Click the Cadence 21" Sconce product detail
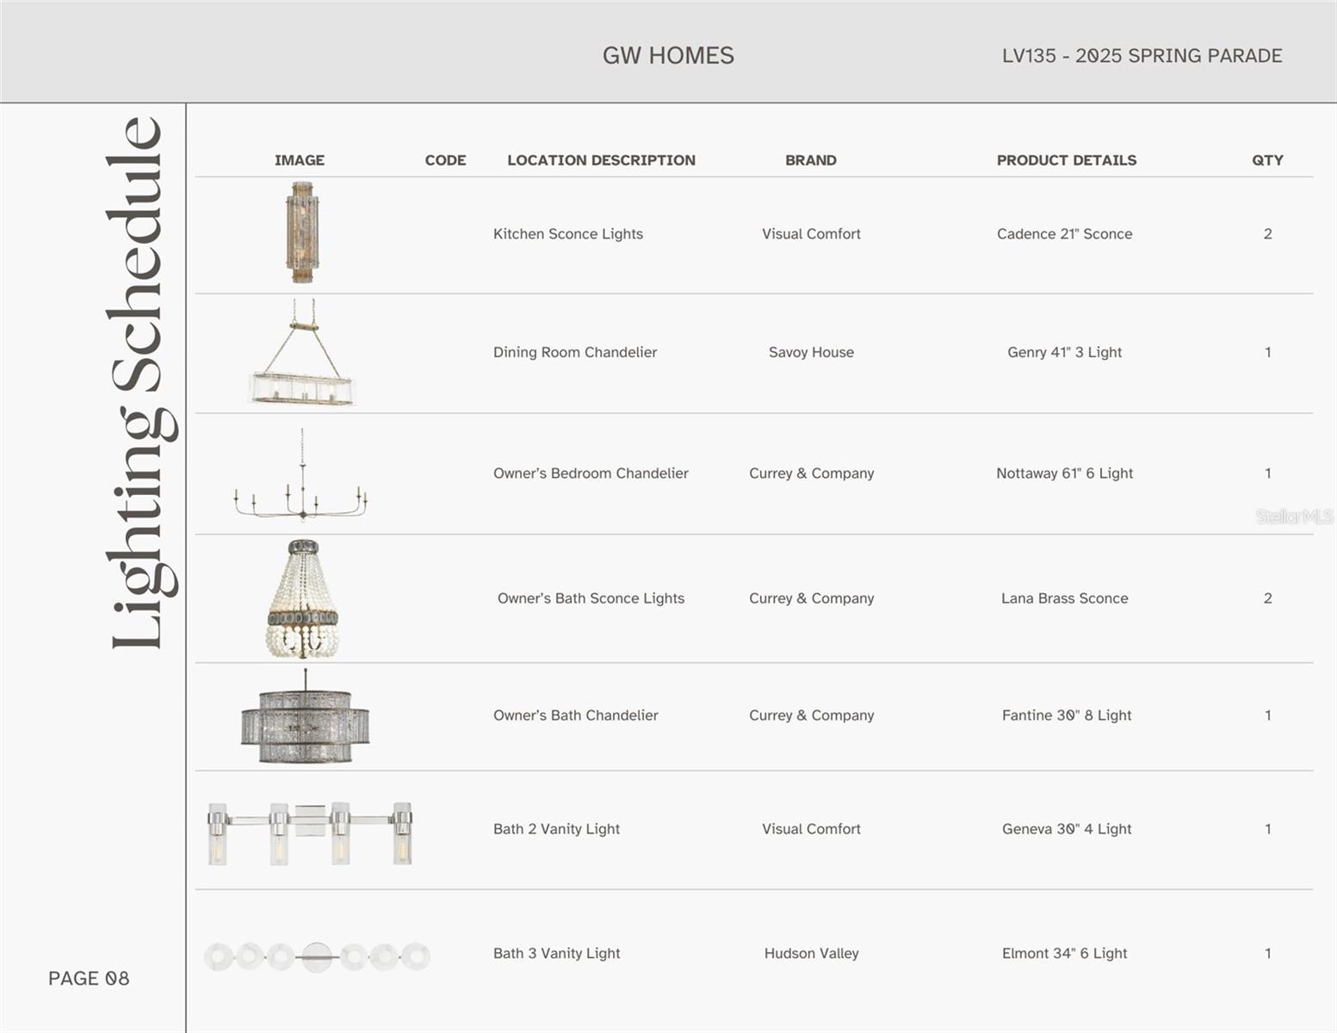Viewport: 1337px width, 1033px height. pos(1065,234)
